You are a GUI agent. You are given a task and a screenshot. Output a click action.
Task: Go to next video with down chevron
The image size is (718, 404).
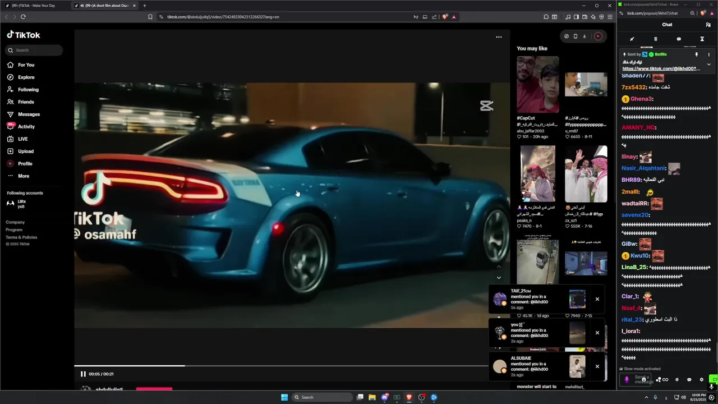click(499, 278)
